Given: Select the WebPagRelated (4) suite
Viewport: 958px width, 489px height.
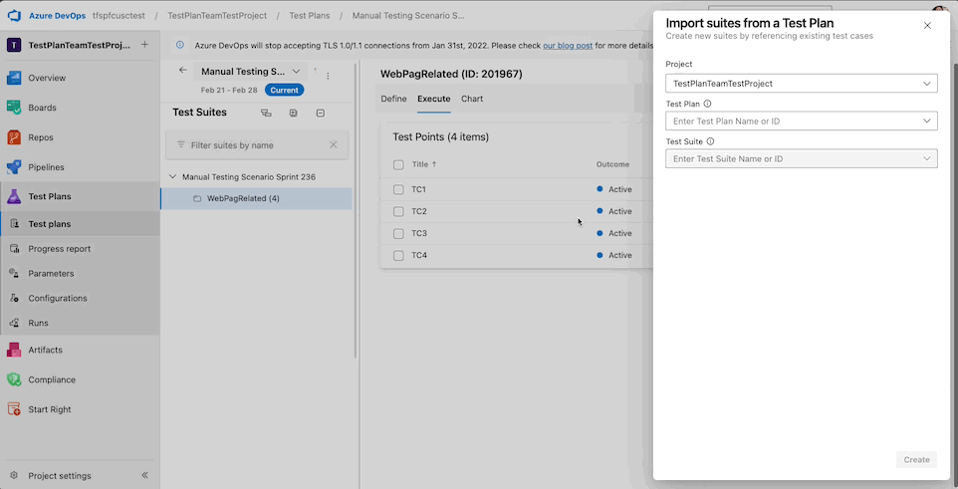Looking at the screenshot, I should [x=257, y=198].
